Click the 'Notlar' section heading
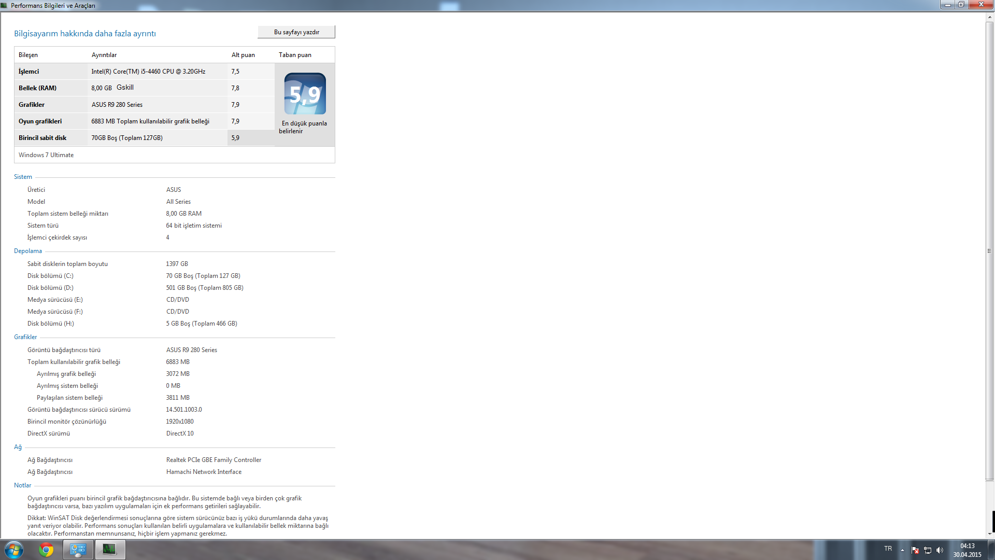Screen dimensions: 995x560 pyautogui.click(x=23, y=485)
